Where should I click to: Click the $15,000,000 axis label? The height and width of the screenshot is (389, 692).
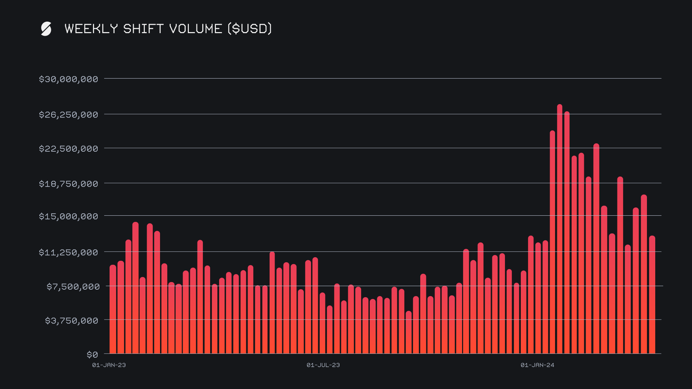click(x=68, y=216)
